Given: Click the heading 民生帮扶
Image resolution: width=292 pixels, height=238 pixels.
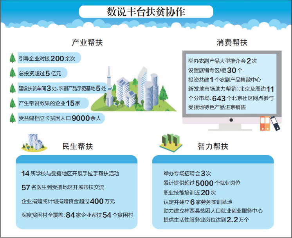Looking at the screenshot, I should pos(78,146).
